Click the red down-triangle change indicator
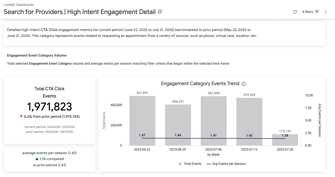This screenshot has height=177, width=335. coord(21,117)
